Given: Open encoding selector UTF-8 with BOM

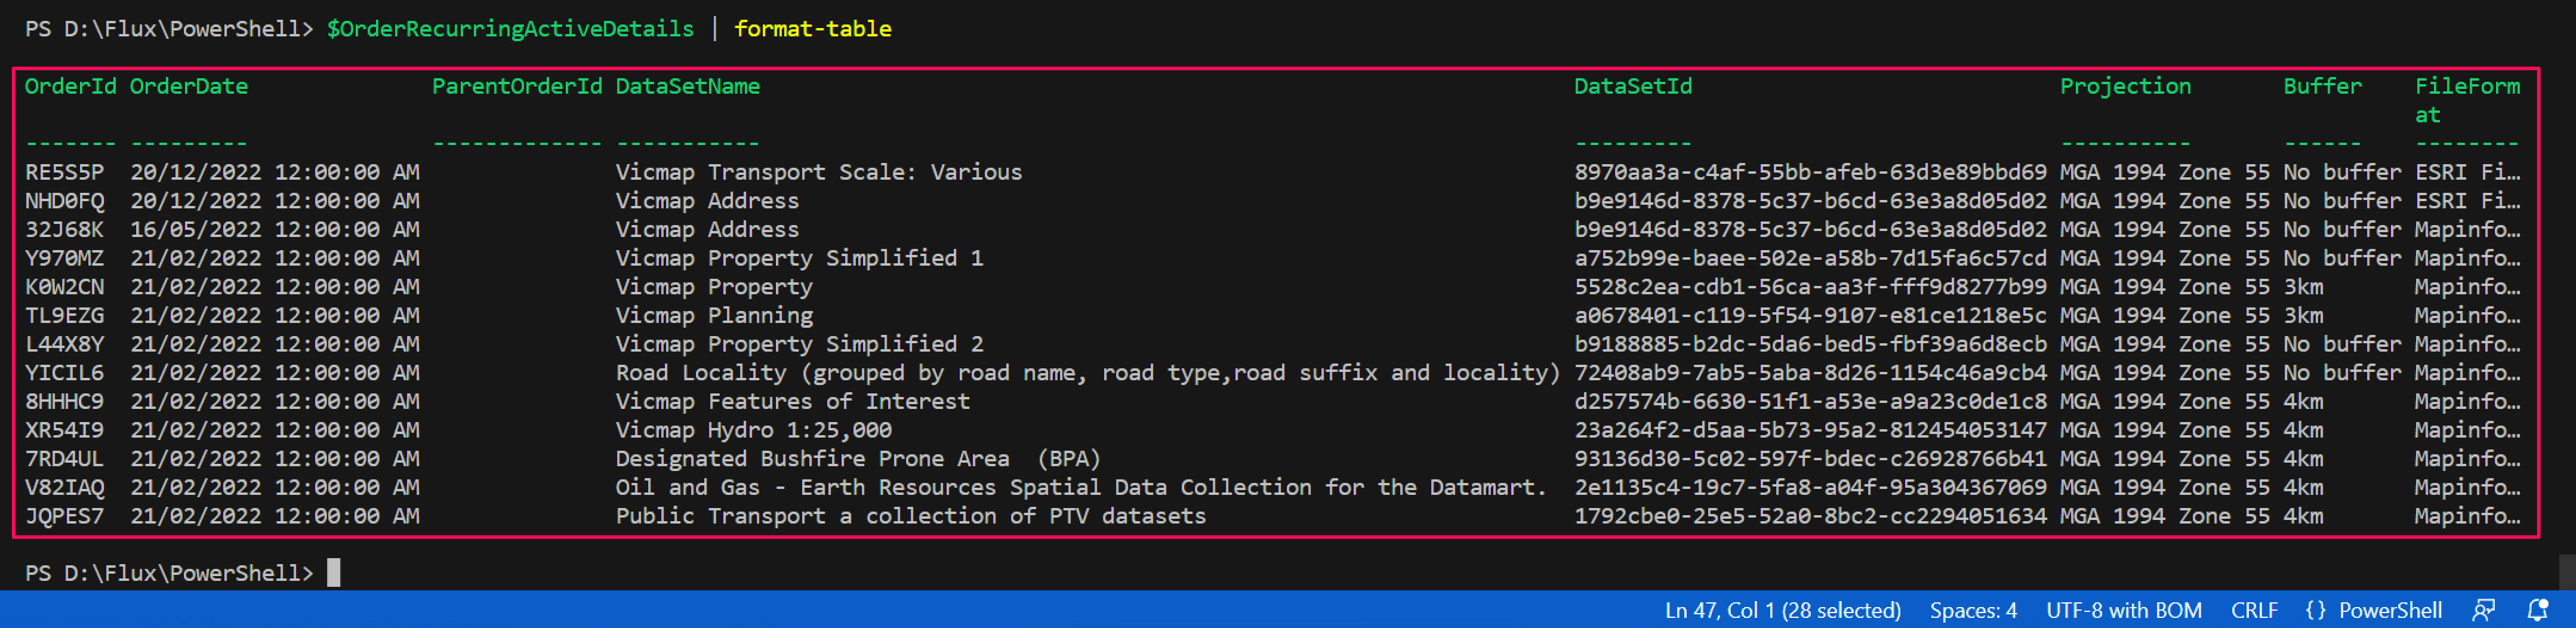Looking at the screenshot, I should click(x=2124, y=610).
